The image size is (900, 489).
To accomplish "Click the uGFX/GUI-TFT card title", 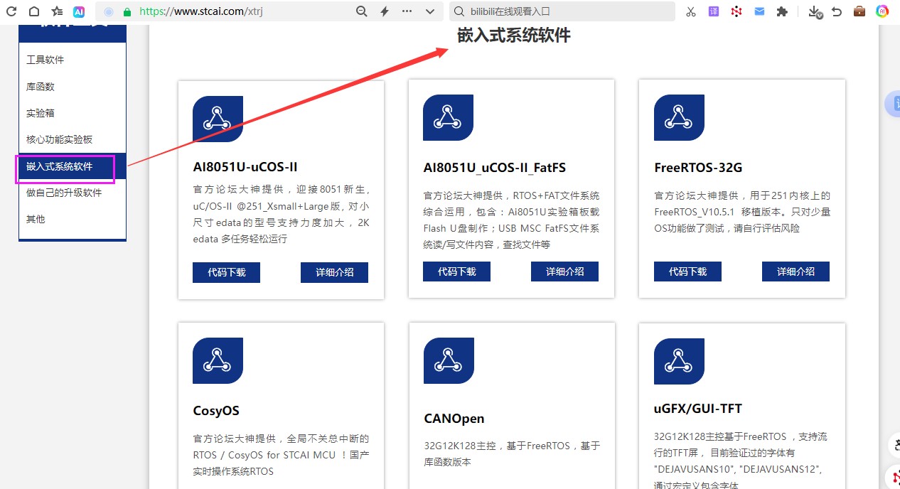I will point(698,409).
